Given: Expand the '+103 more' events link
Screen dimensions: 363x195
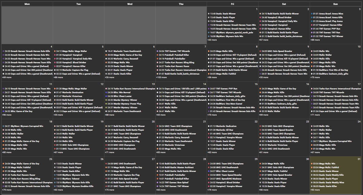Looking at the screenshot, I should 161,77.
